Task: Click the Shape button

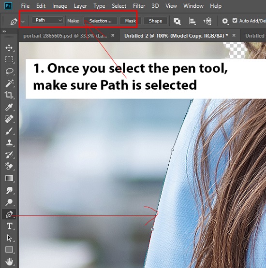Action: point(155,21)
